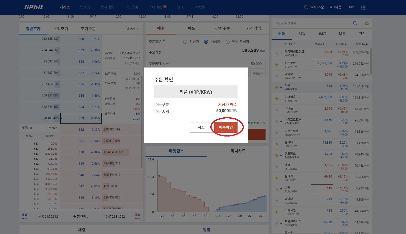406x234 pixels.
Task: Sort market list by 전일대비
Action: [340, 44]
